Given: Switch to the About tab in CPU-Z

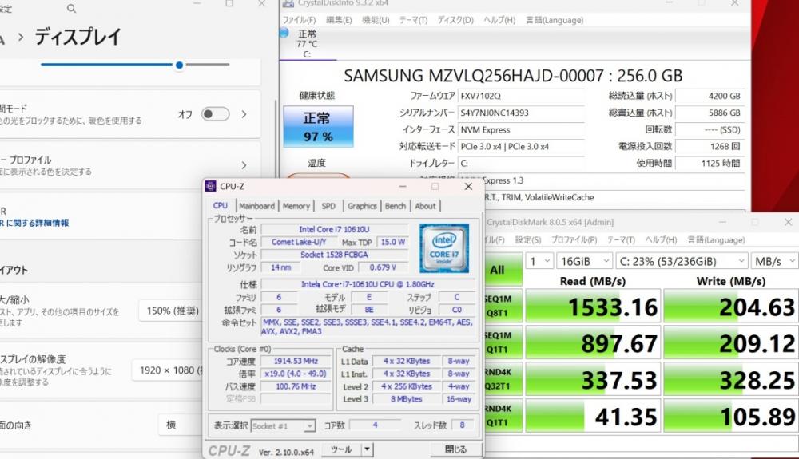Looking at the screenshot, I should coord(426,206).
